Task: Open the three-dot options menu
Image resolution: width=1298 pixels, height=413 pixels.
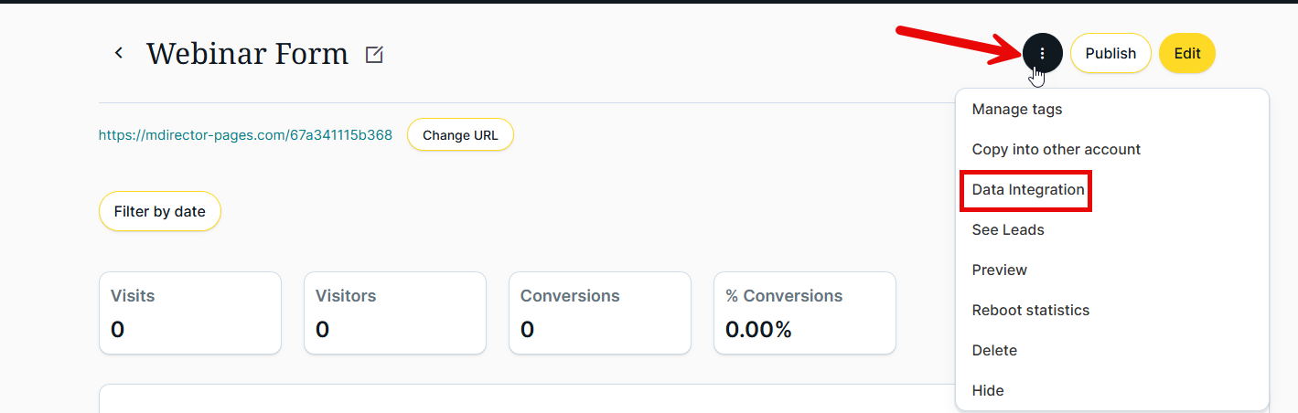Action: tap(1042, 53)
